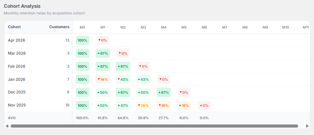Click Feb 2026 M3 0% cell
The width and height of the screenshot is (314, 135).
(143, 66)
